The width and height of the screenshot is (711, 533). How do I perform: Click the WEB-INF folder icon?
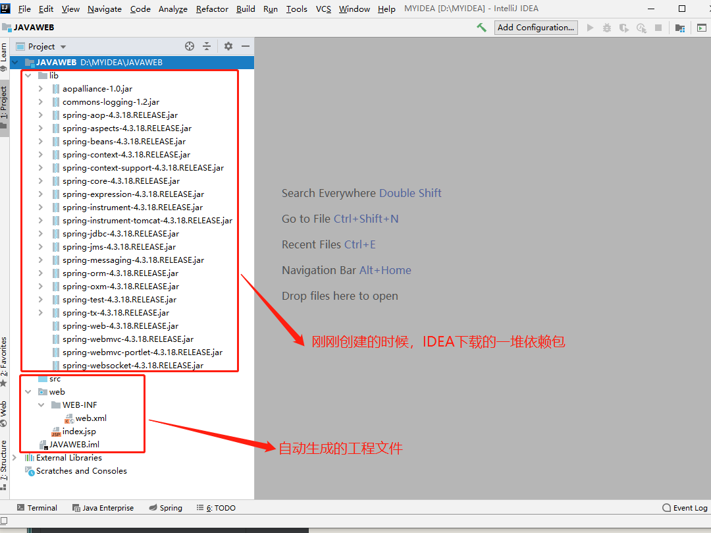pyautogui.click(x=56, y=405)
